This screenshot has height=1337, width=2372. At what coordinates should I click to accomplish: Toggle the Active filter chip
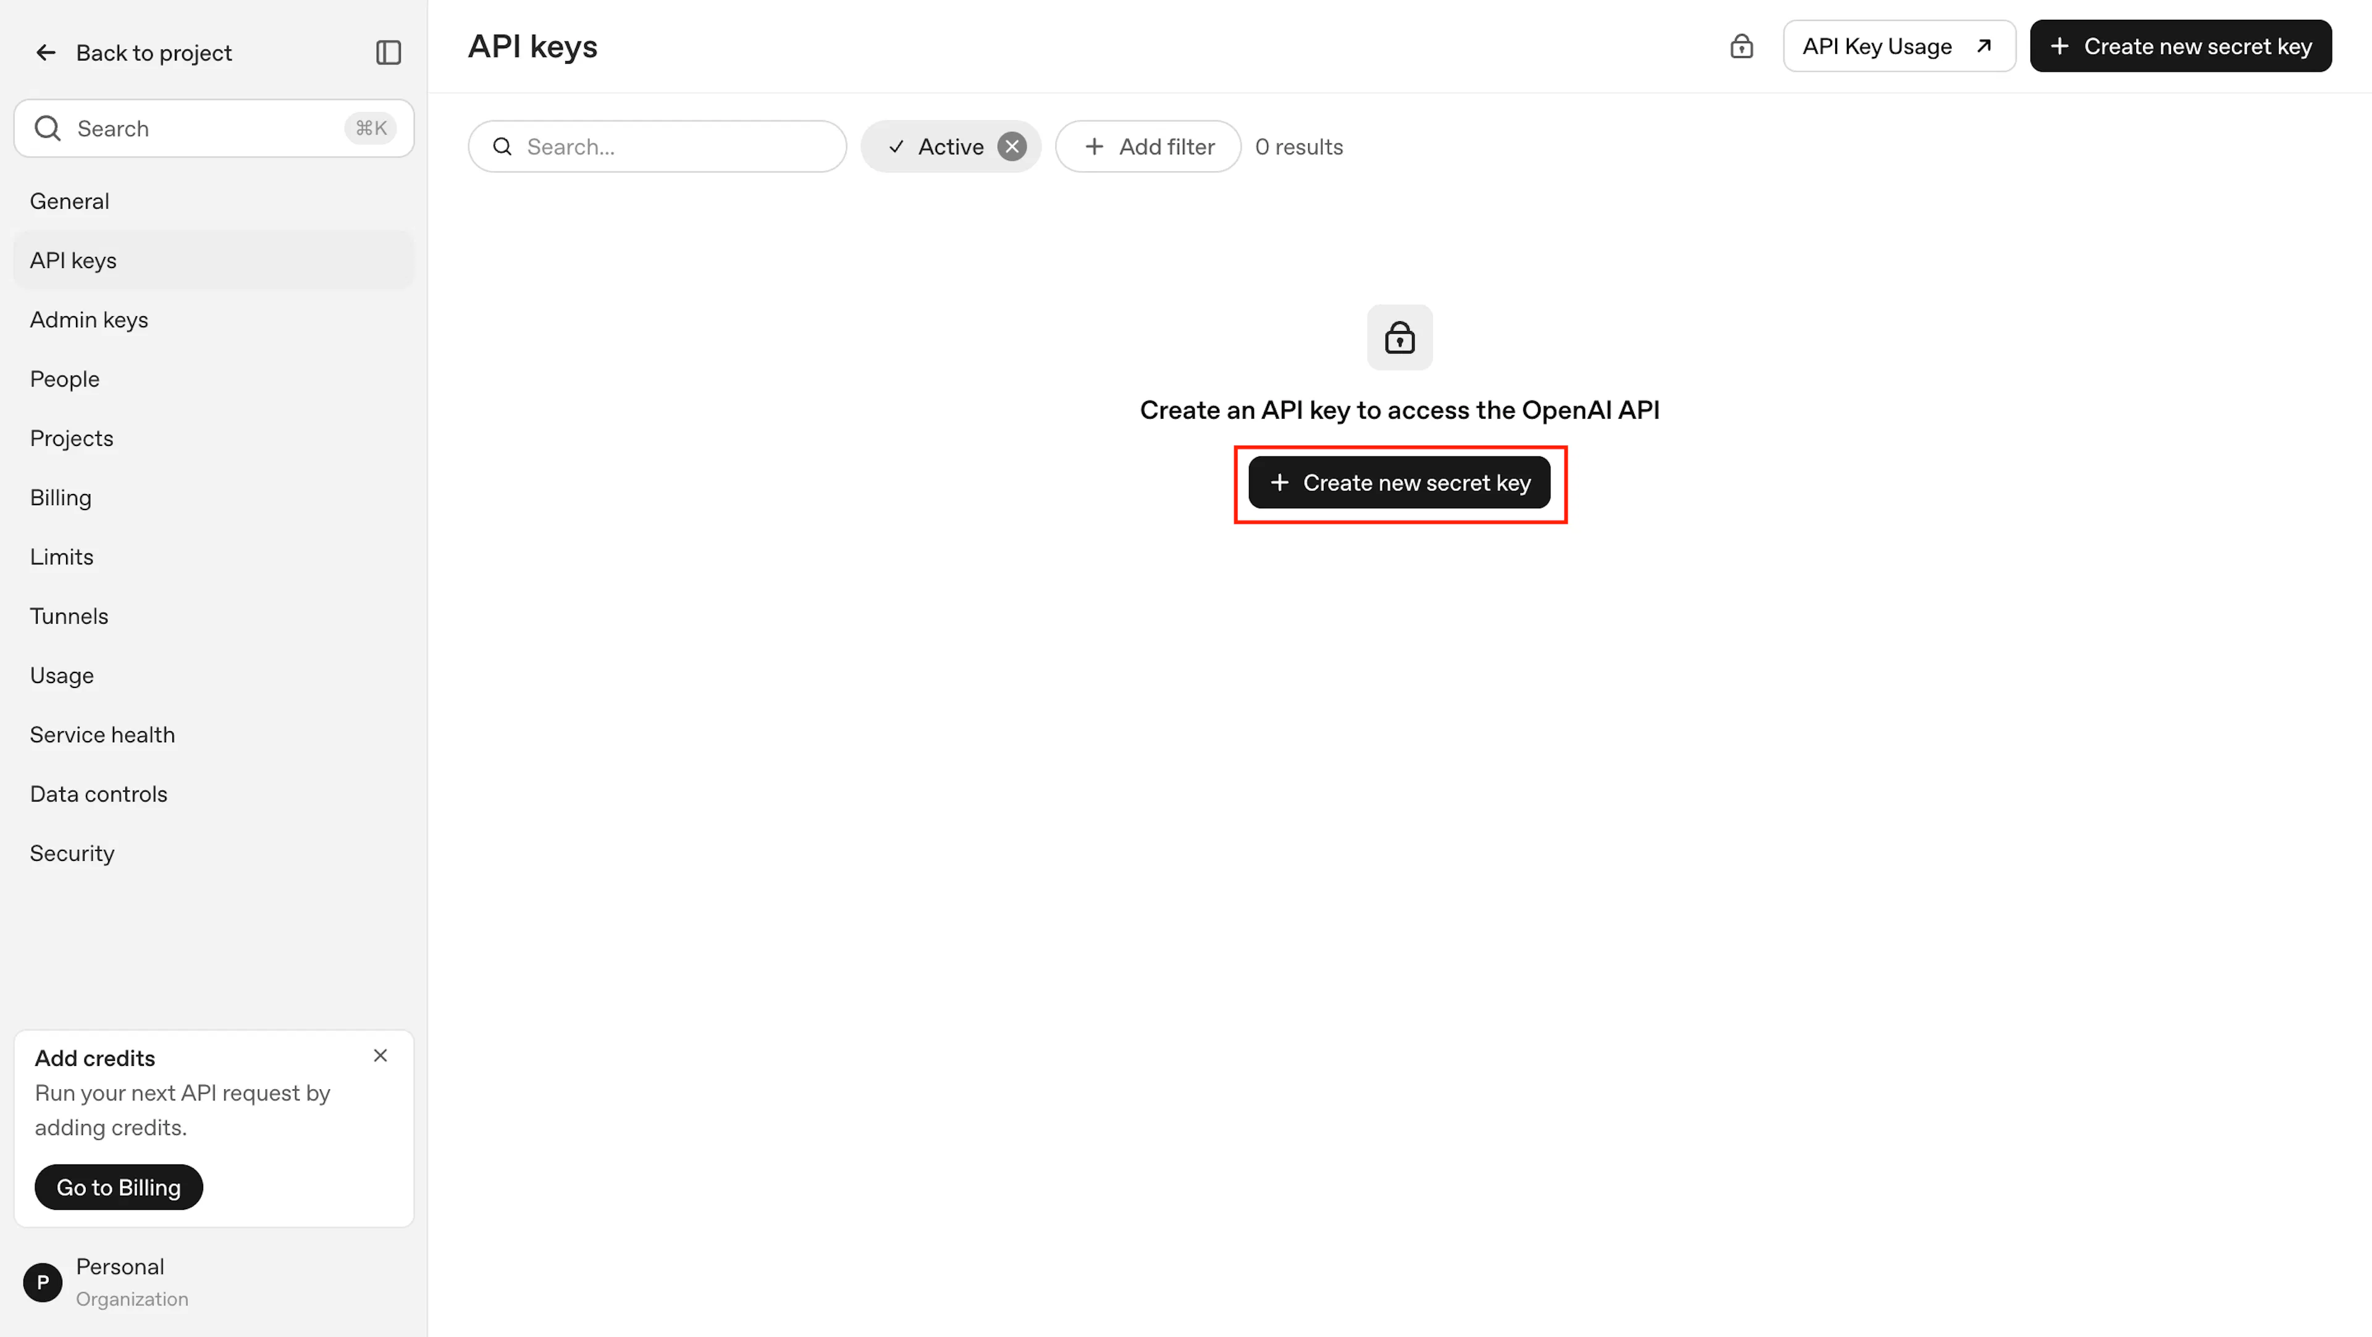pos(936,146)
